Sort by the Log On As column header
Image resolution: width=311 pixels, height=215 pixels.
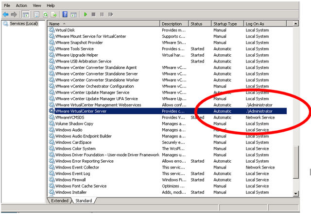pyautogui.click(x=265, y=24)
